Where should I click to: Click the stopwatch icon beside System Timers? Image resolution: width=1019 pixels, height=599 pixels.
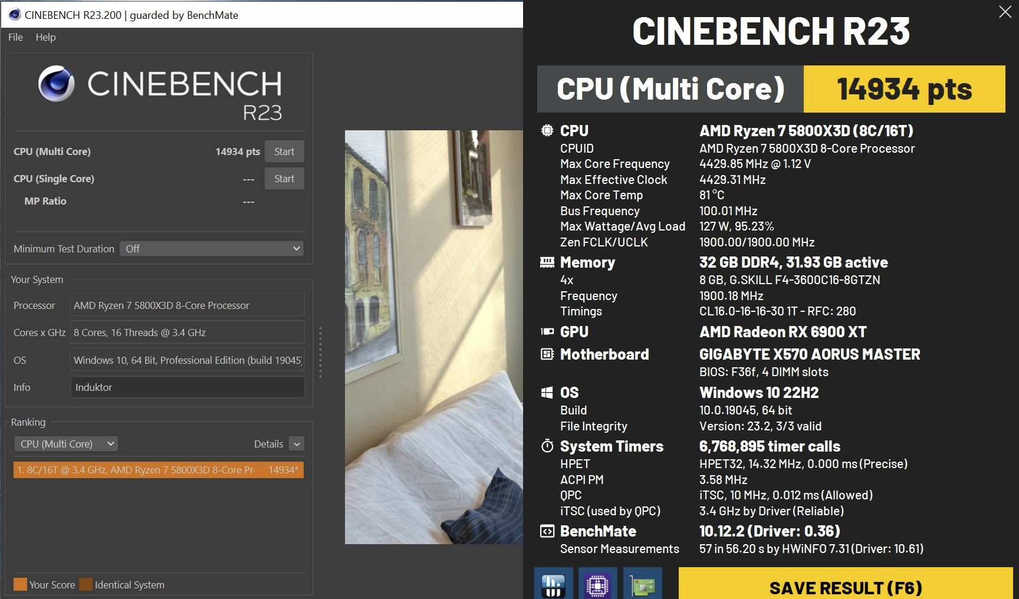tap(547, 446)
